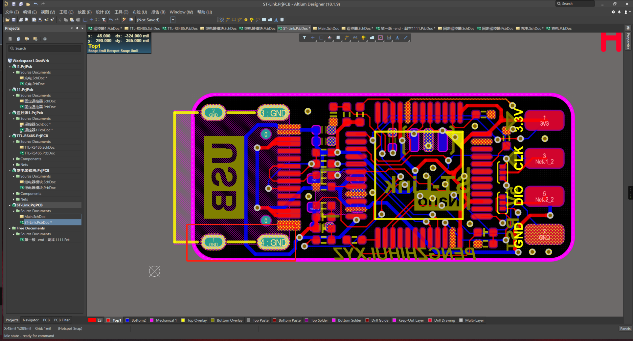Image resolution: width=633 pixels, height=341 pixels.
Task: Click the place component chip icon
Action: pos(338,38)
